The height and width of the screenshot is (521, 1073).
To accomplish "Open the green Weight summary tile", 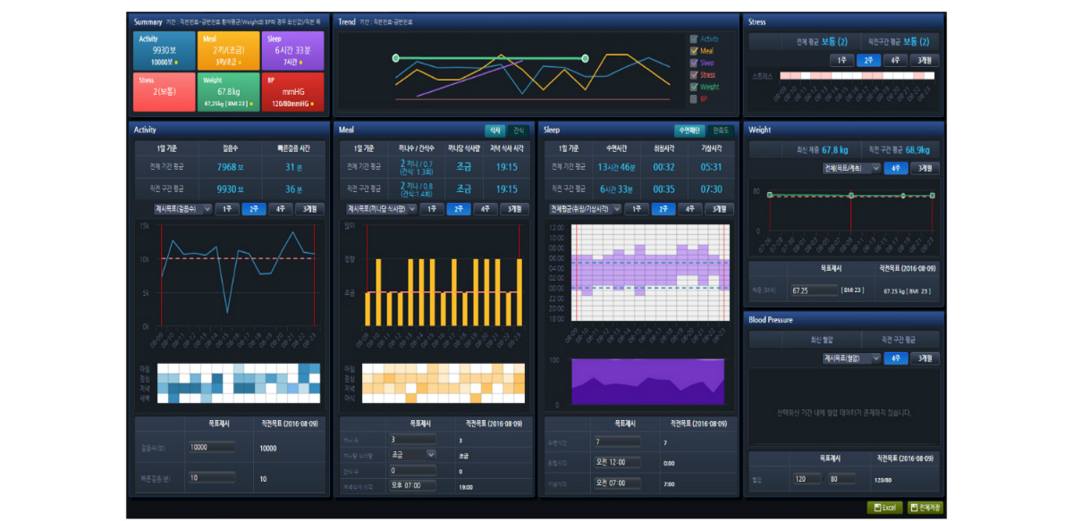I will point(229,93).
